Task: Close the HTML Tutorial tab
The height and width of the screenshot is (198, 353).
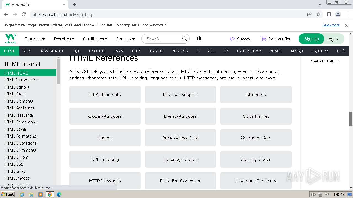Action: [64, 4]
